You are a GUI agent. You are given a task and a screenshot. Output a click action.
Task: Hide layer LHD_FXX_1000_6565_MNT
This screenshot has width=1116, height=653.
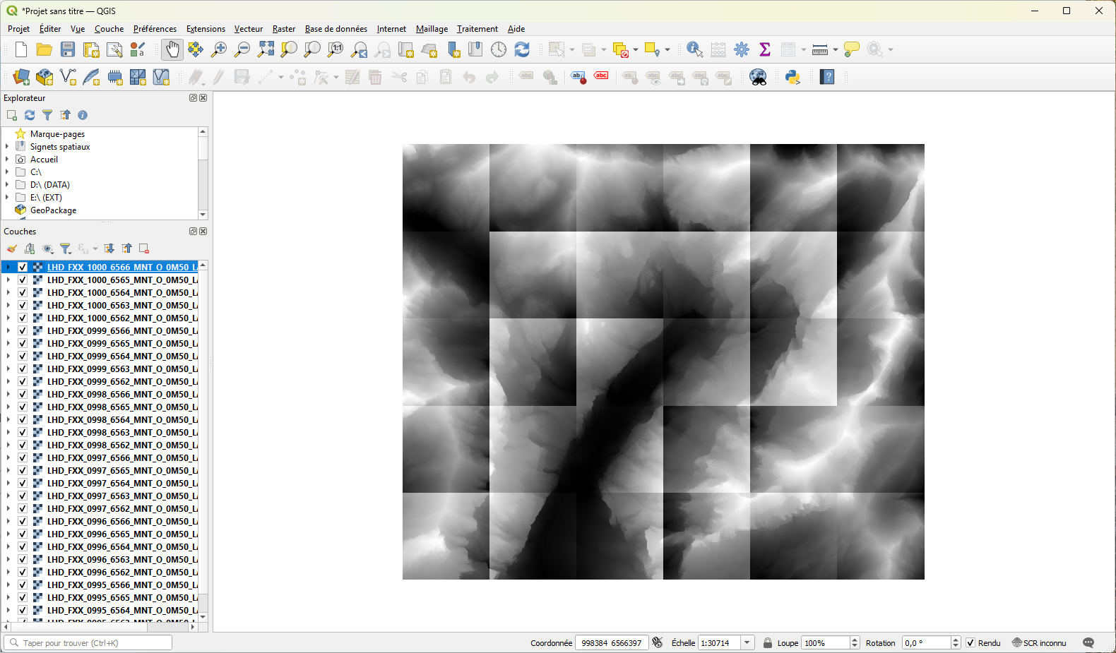tap(23, 280)
